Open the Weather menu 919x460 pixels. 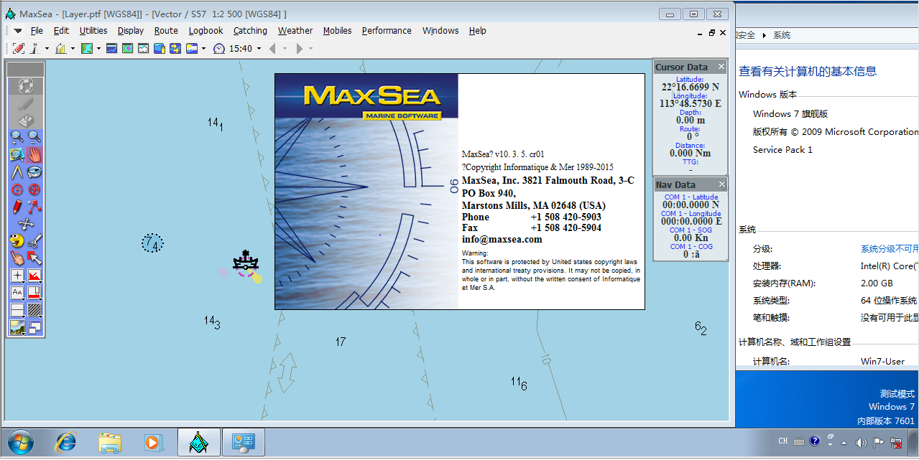pos(295,31)
